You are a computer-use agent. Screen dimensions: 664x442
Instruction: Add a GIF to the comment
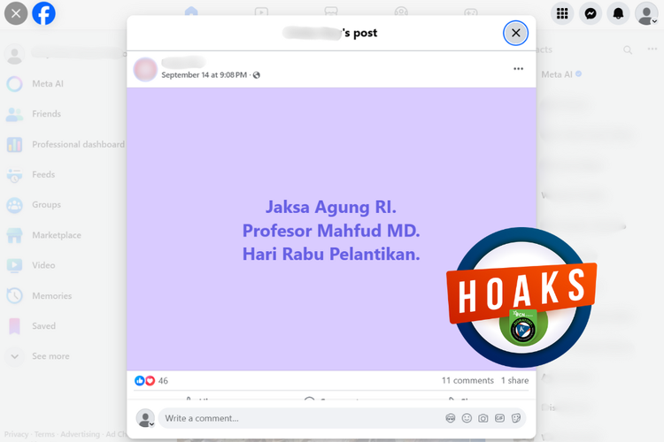click(499, 418)
